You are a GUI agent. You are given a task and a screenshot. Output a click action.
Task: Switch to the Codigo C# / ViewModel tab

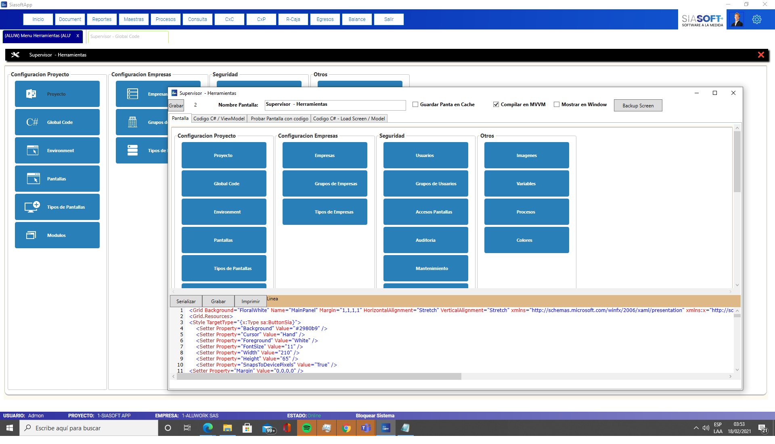click(219, 118)
